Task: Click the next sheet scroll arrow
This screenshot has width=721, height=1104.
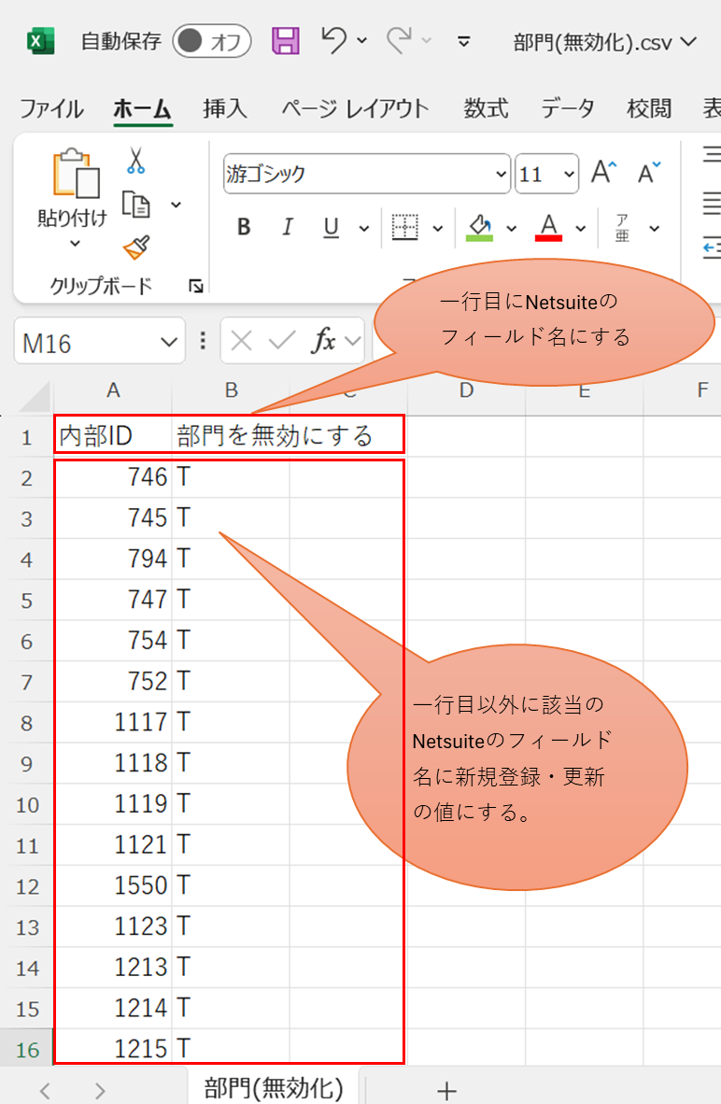Action: pyautogui.click(x=100, y=1091)
